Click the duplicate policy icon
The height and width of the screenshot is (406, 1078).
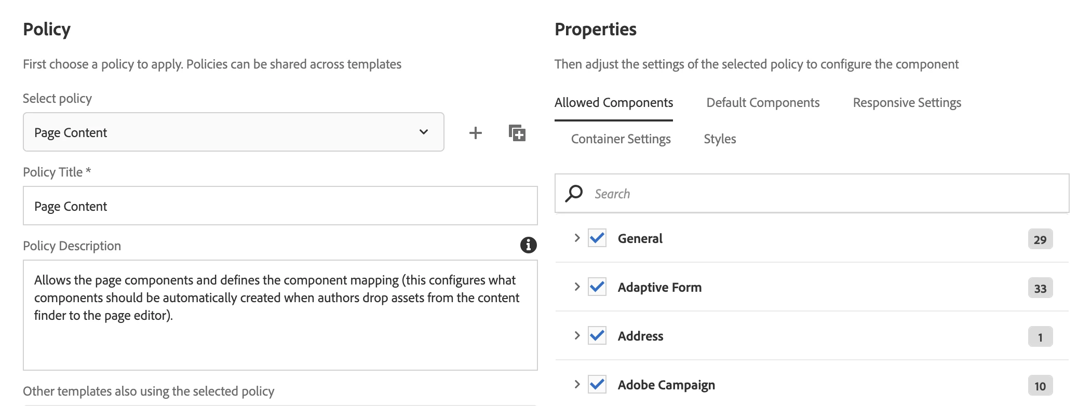pyautogui.click(x=517, y=133)
